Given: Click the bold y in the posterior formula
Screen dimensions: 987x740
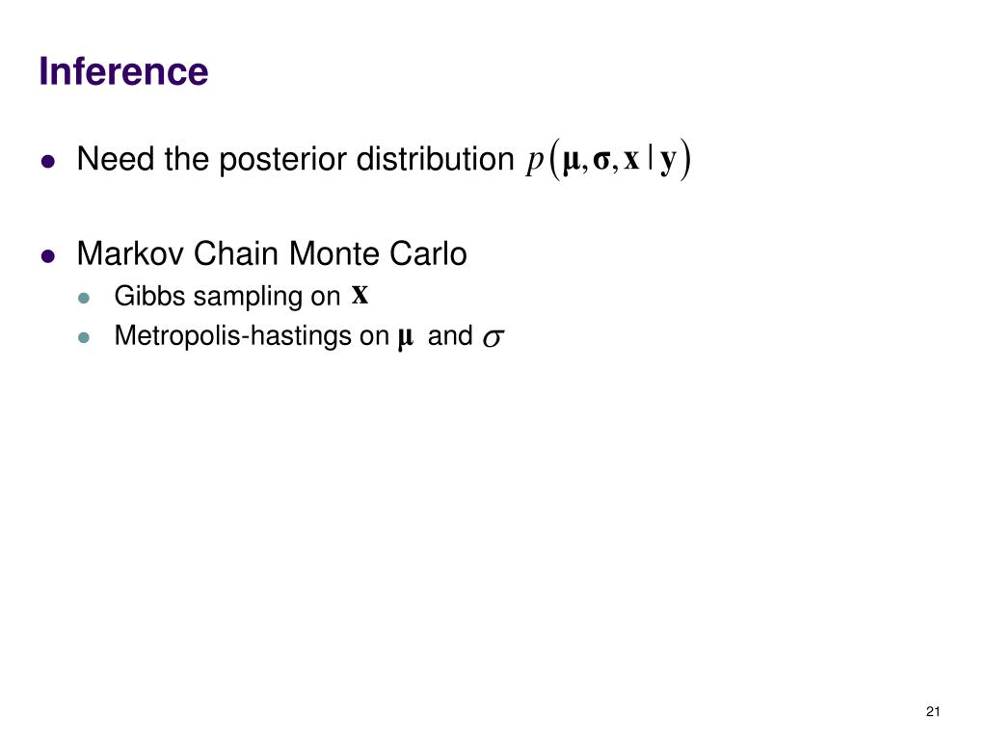Looking at the screenshot, I should (x=668, y=161).
